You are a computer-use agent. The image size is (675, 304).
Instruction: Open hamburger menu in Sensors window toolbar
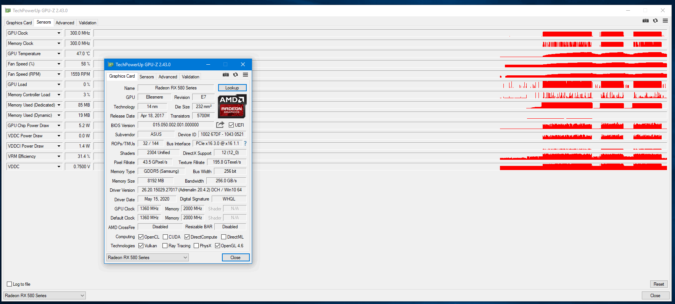[665, 21]
